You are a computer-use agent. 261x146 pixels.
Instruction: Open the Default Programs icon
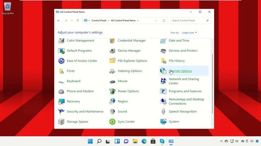click(61, 51)
